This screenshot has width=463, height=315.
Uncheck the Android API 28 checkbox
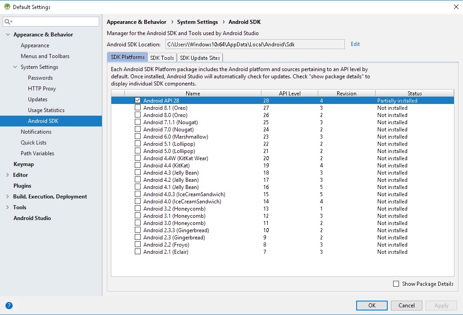(x=138, y=100)
